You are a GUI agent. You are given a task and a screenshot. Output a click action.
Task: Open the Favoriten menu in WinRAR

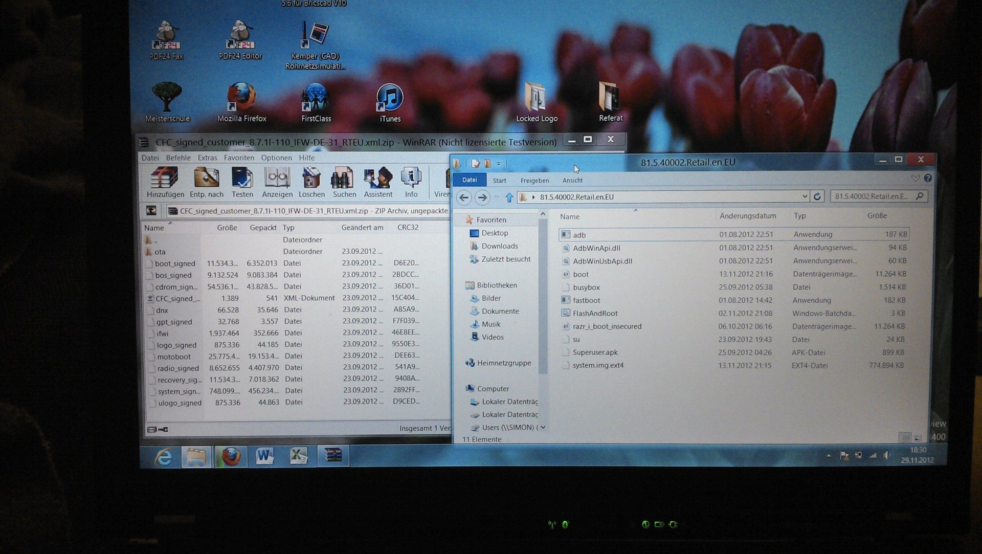239,158
